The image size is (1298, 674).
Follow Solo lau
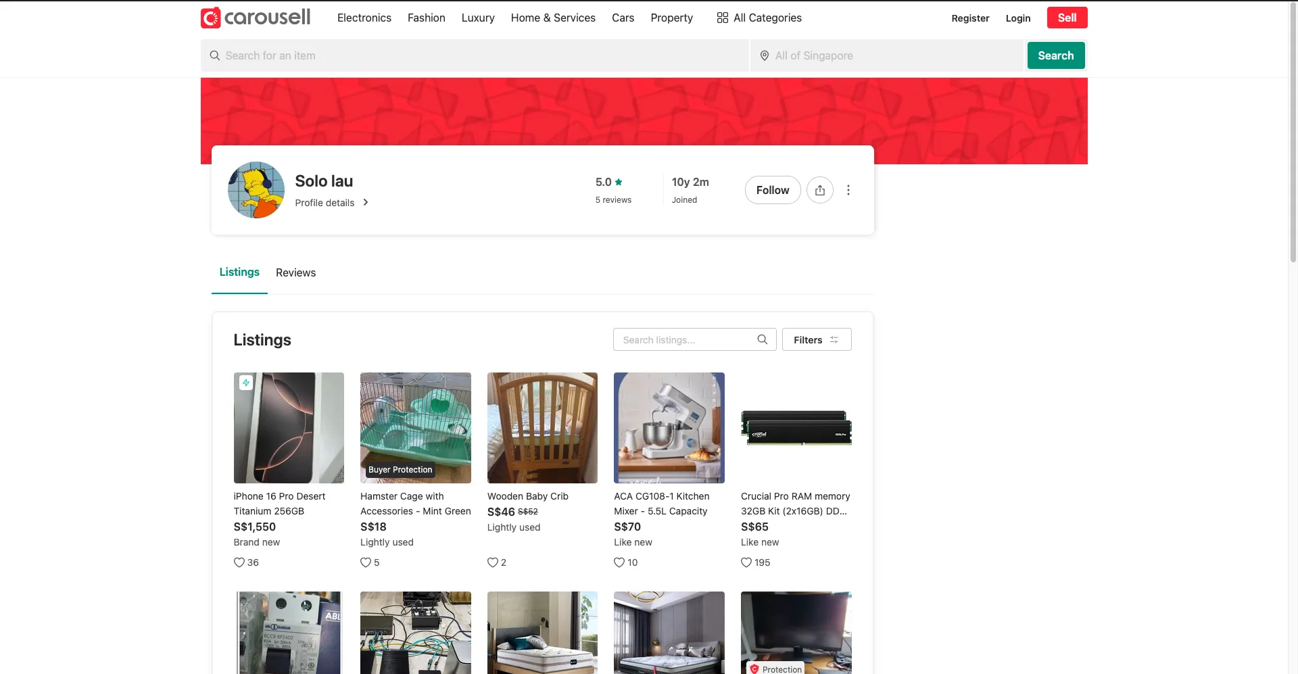(773, 190)
